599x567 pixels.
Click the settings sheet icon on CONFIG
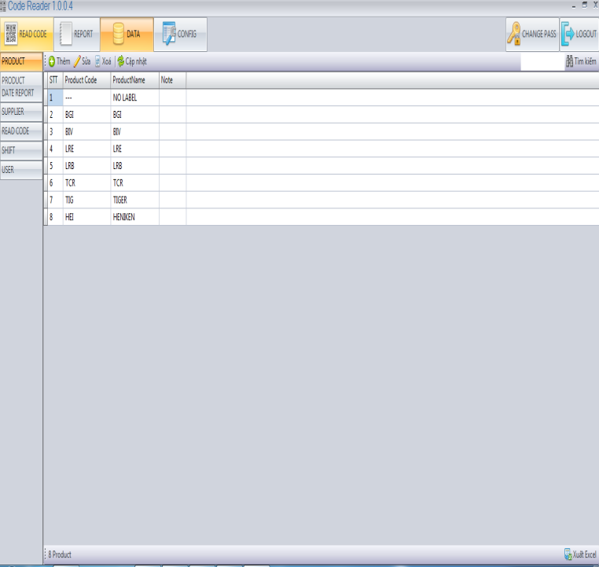pyautogui.click(x=169, y=33)
